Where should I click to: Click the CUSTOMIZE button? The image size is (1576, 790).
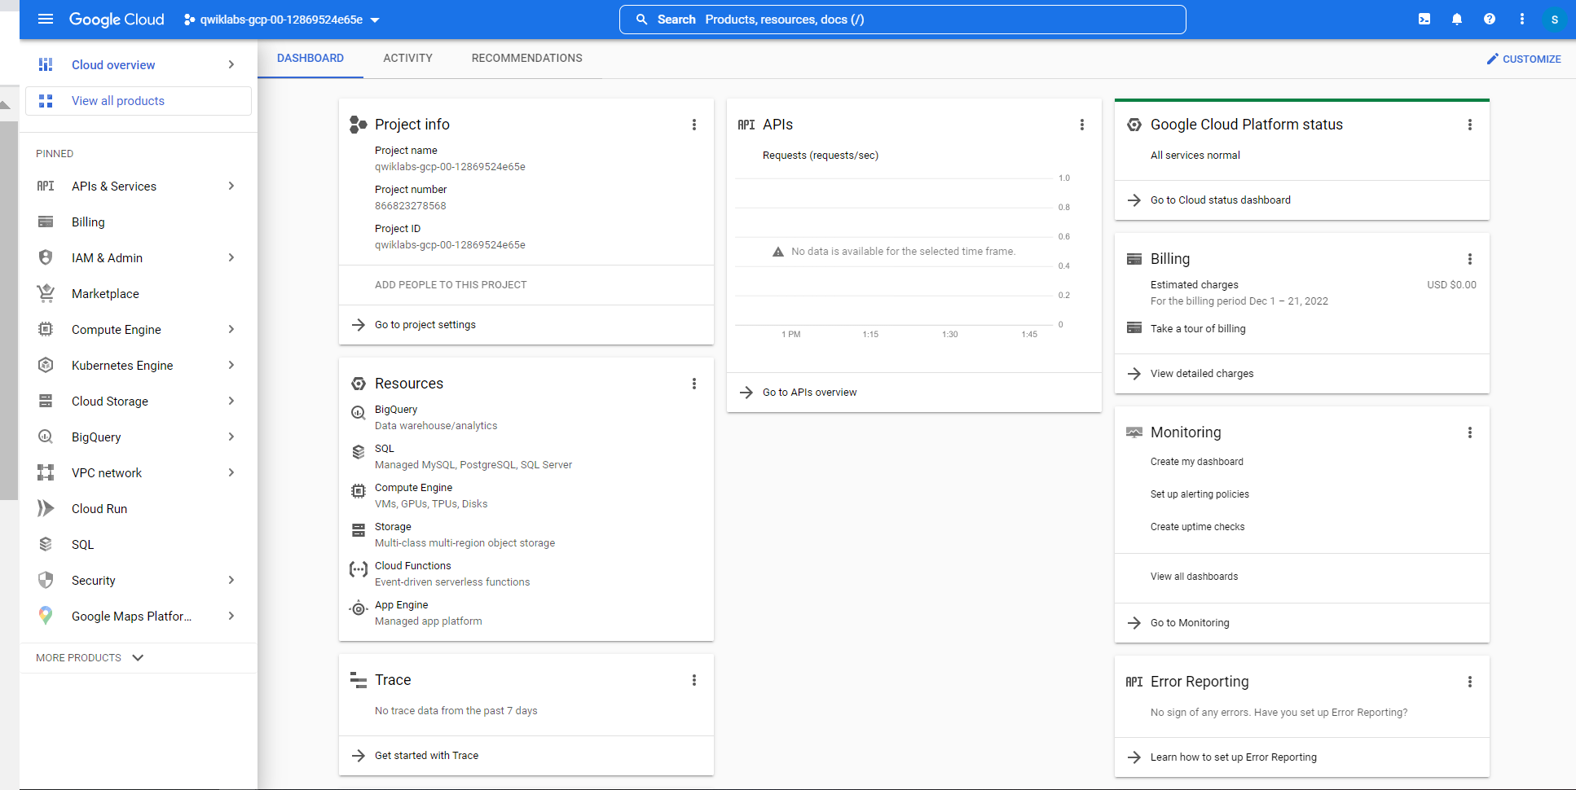1524,59
